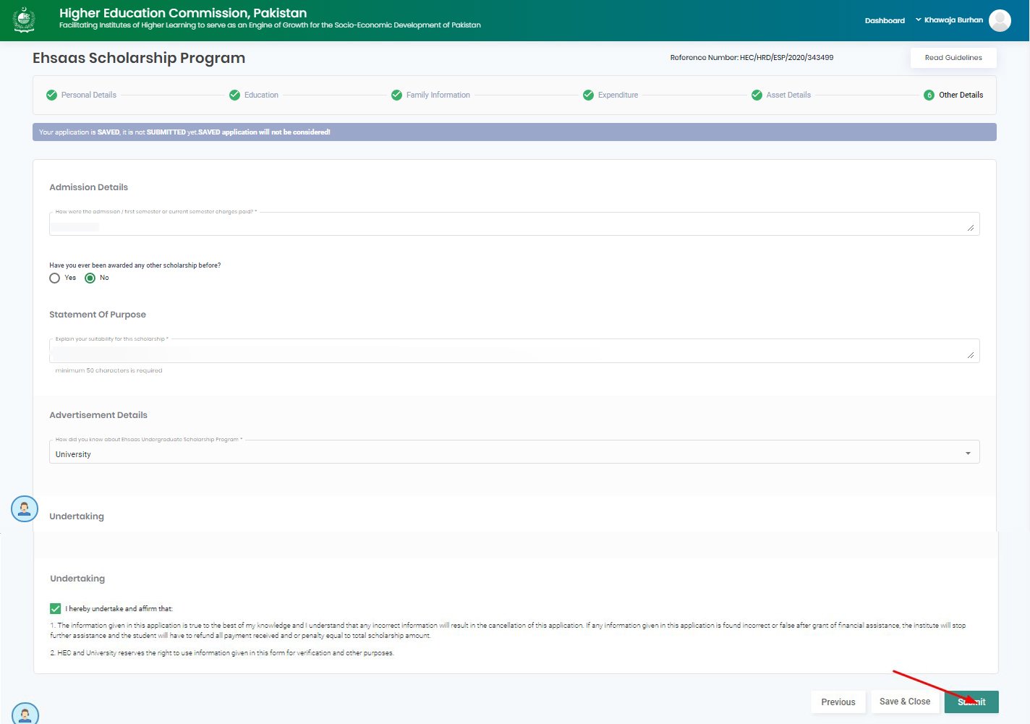The height and width of the screenshot is (724, 1030).
Task: Click the 'Statement Of Purpose' heading
Action: [x=98, y=315]
